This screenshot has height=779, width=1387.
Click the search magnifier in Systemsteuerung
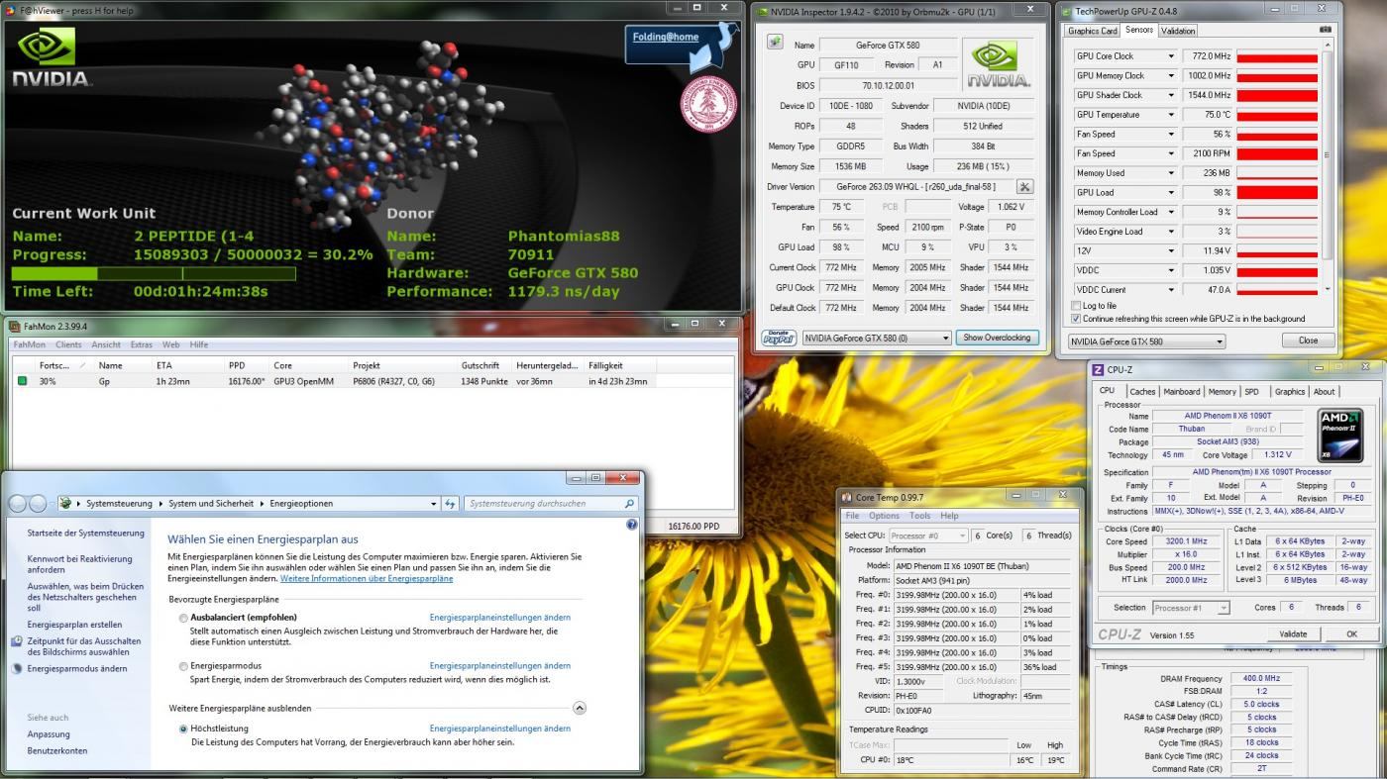pos(629,504)
